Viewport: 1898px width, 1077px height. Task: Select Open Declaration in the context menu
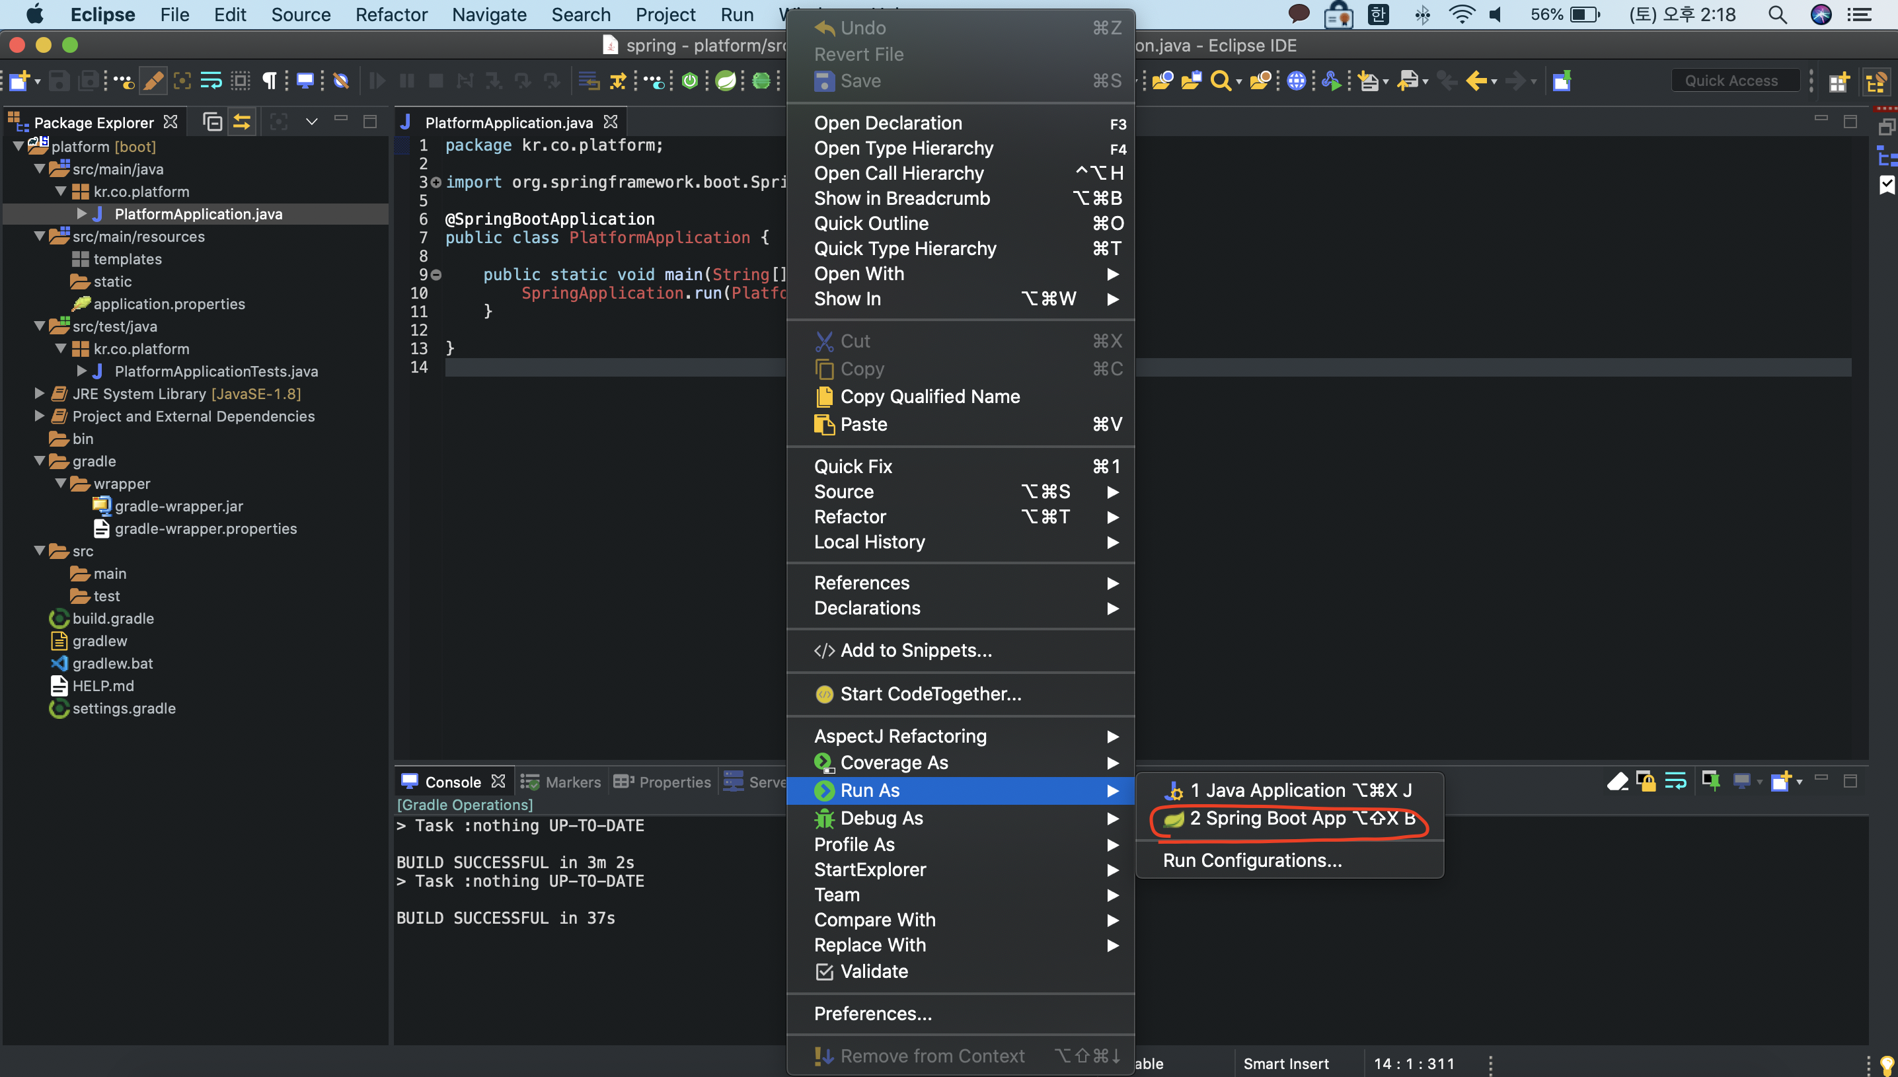(x=961, y=123)
